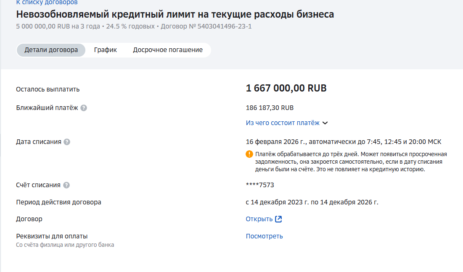View payment details via Посмотреть link
The width and height of the screenshot is (463, 272).
click(x=264, y=236)
